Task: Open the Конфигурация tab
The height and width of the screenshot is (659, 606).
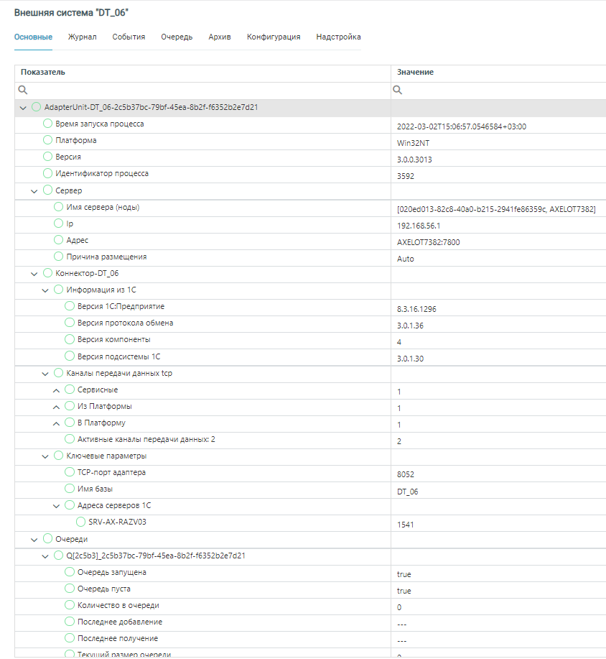Action: (274, 37)
